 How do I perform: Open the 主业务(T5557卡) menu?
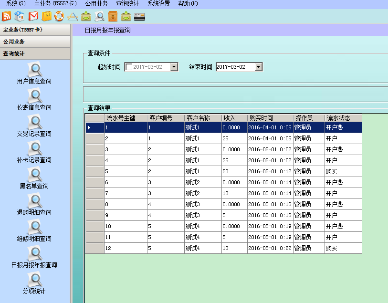(x=55, y=3)
